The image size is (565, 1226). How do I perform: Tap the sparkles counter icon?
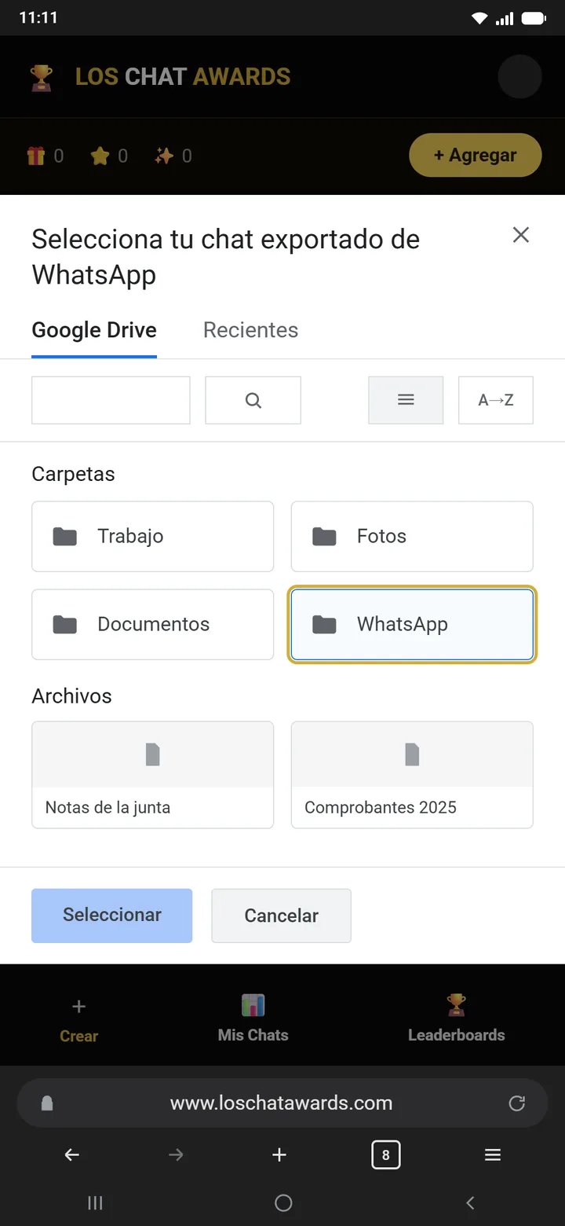click(164, 156)
